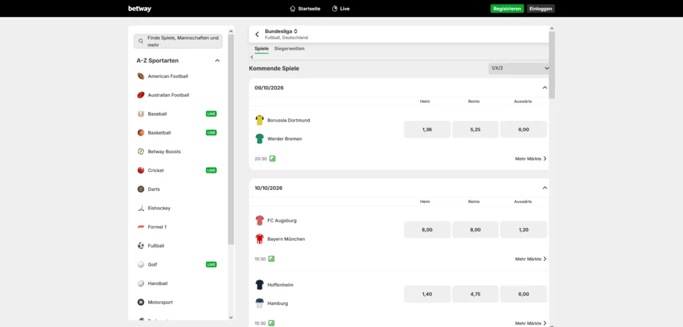Select Augsburg home win odds 8,00
Screen dimensions: 683x327
pos(427,230)
